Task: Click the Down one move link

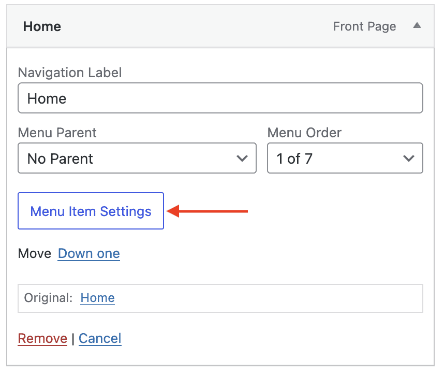Action: (88, 253)
